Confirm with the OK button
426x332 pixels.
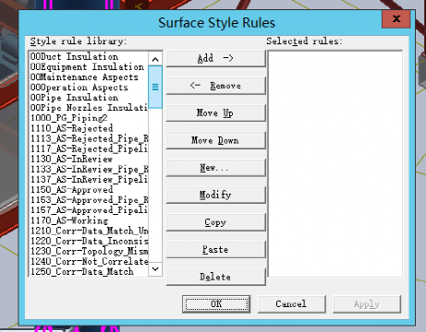tap(216, 304)
